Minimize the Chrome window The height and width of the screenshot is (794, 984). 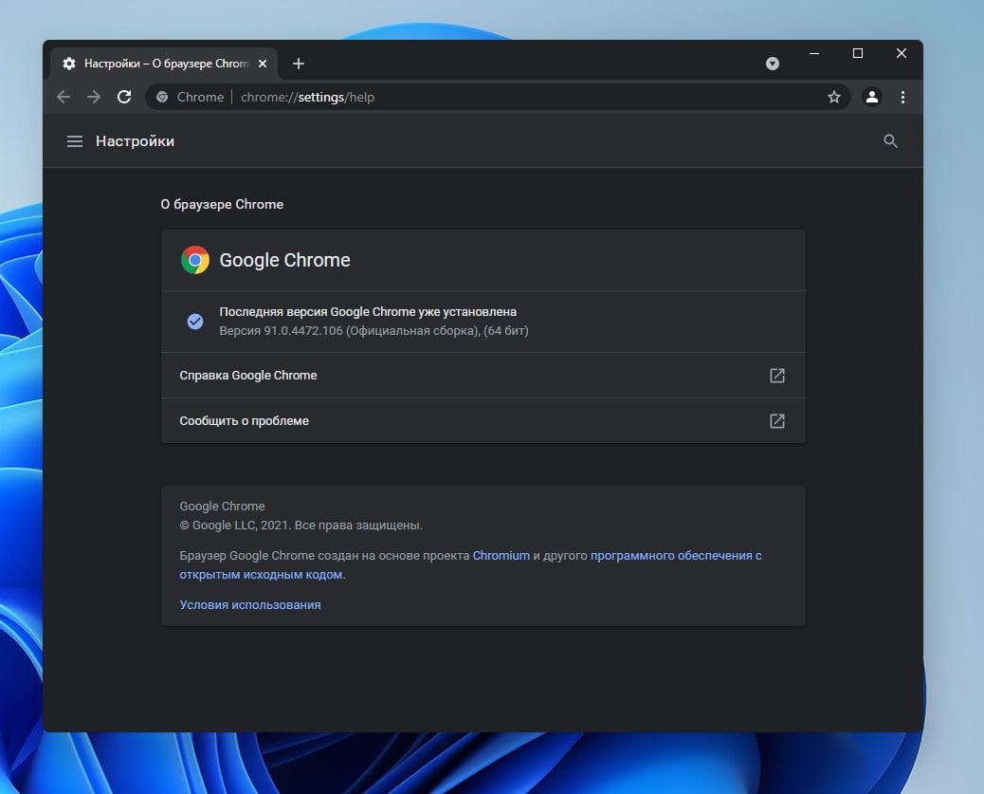[x=814, y=53]
